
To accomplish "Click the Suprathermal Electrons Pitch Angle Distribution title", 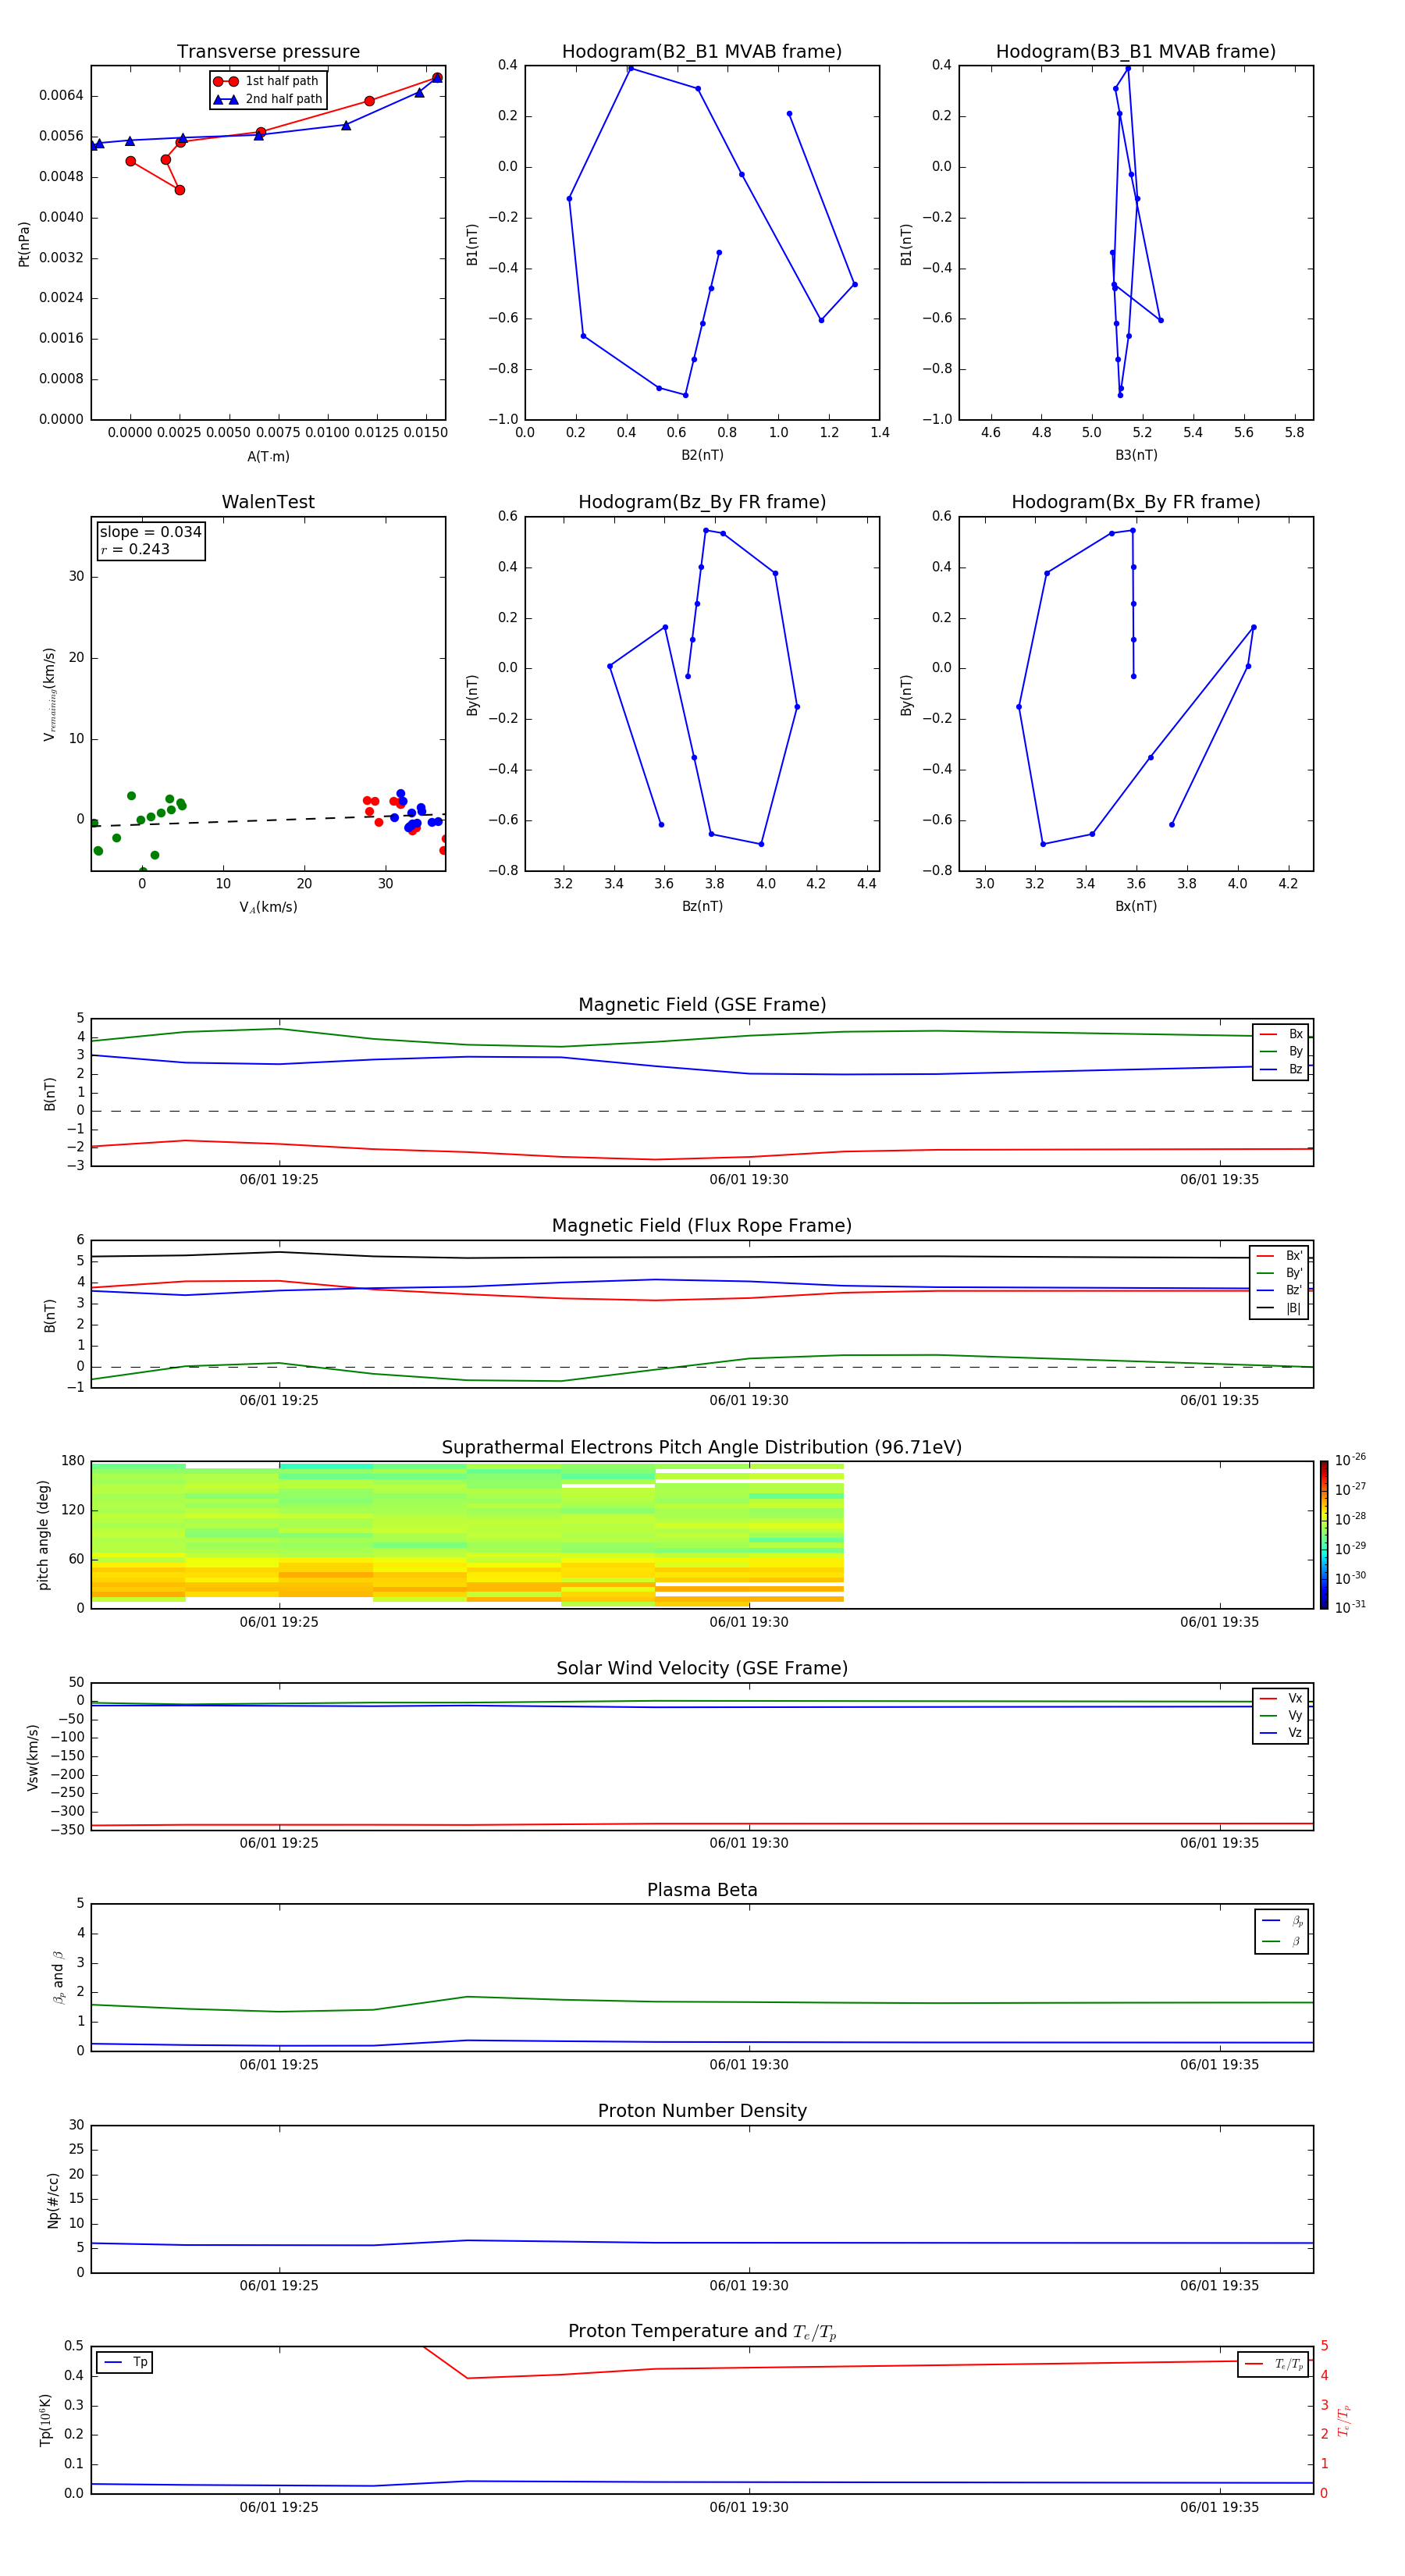I will (x=702, y=1447).
